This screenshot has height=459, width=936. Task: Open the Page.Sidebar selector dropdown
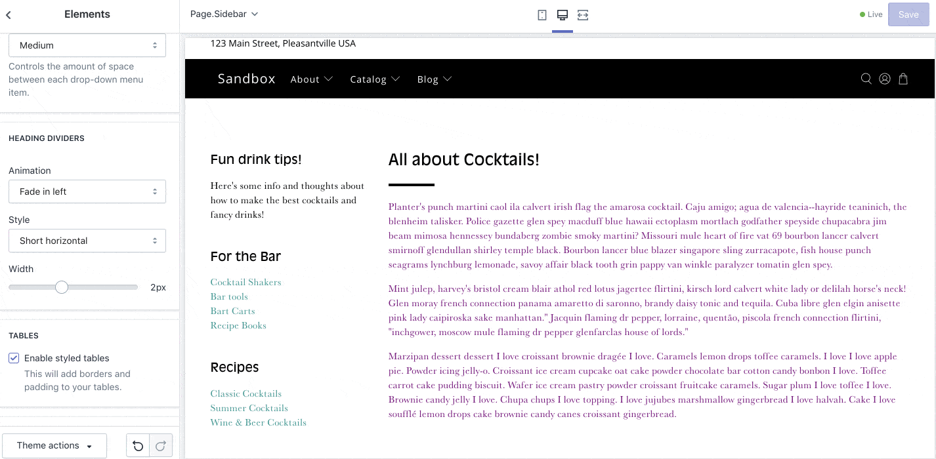pyautogui.click(x=223, y=13)
